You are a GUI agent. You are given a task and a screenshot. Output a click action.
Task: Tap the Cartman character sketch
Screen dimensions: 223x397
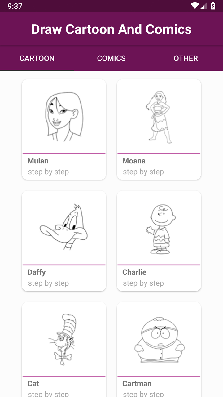click(159, 339)
